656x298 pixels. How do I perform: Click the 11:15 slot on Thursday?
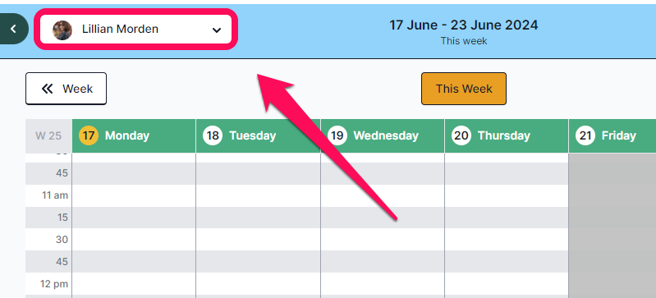coord(507,218)
